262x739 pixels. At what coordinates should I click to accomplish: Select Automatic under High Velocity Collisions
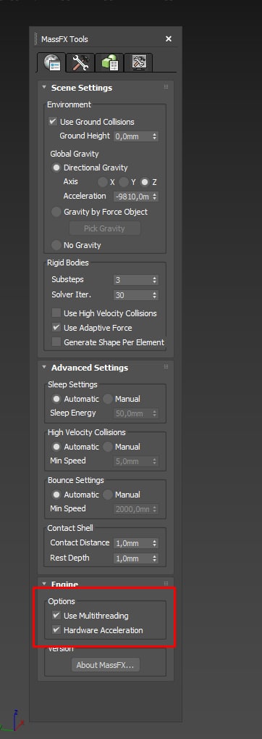click(x=56, y=446)
